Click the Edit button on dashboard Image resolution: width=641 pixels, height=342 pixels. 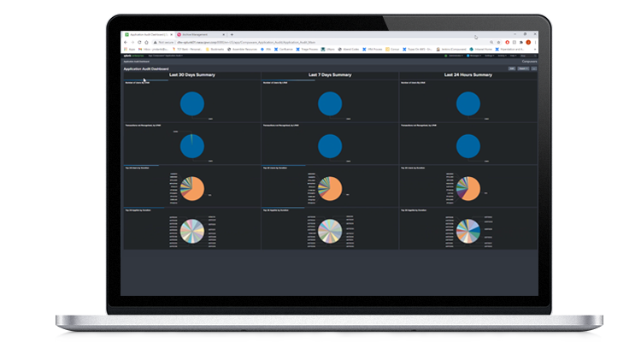(x=512, y=68)
